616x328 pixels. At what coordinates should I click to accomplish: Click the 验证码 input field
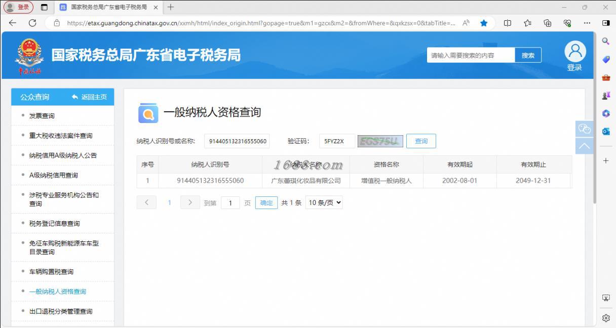tap(337, 141)
